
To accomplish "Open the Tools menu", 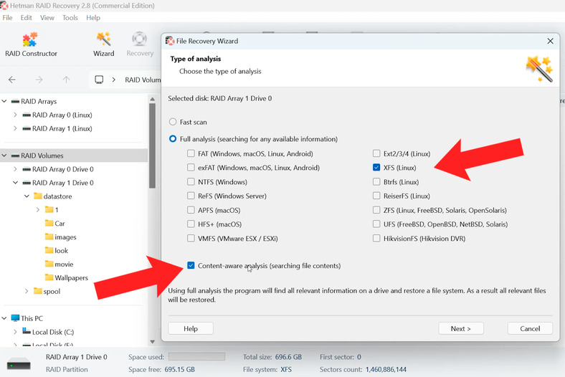I will pyautogui.click(x=70, y=18).
